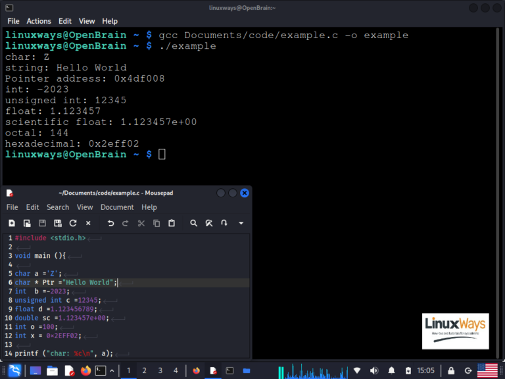The width and height of the screenshot is (505, 379).
Task: Click the Save As icon in Mousepad toolbar
Action: point(58,223)
